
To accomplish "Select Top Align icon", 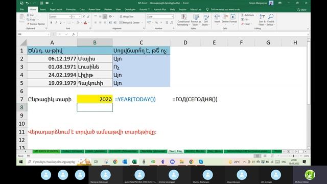I will [96, 16].
